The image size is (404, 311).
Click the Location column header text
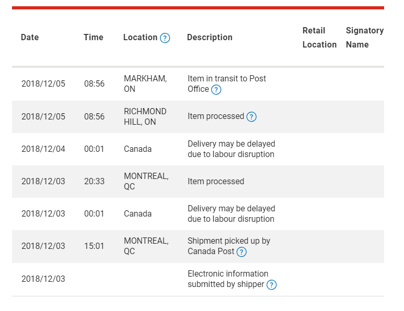(x=140, y=37)
